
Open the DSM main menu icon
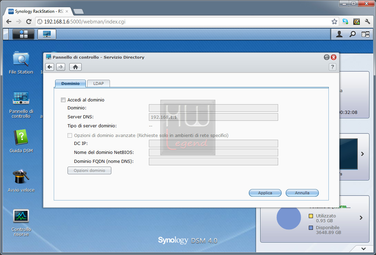23,34
